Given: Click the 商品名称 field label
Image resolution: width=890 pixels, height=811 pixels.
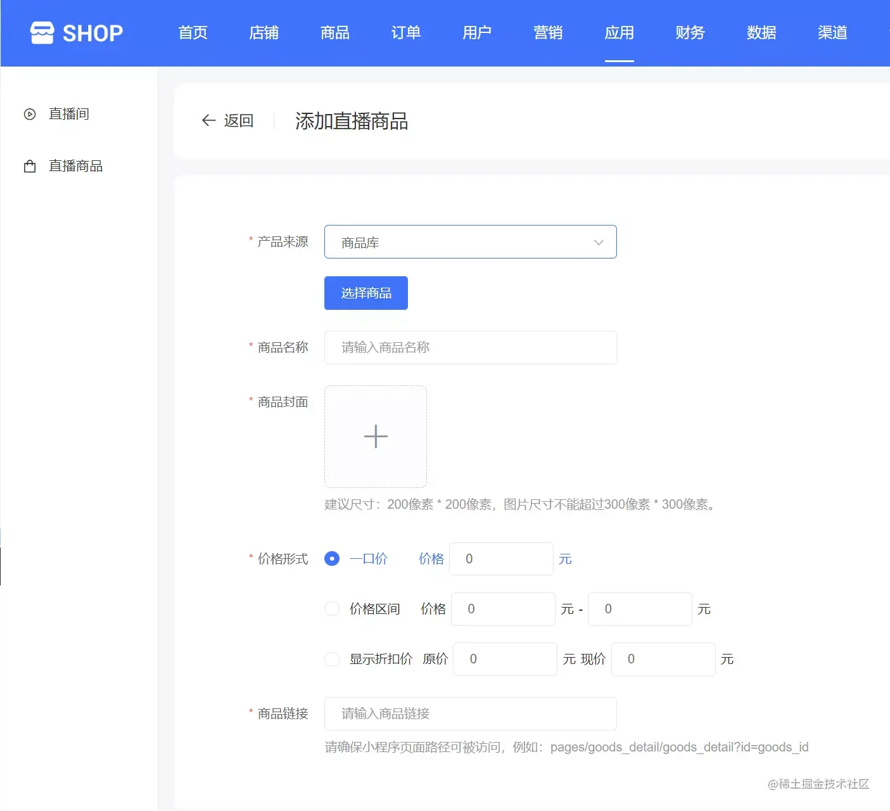Looking at the screenshot, I should click(x=283, y=347).
